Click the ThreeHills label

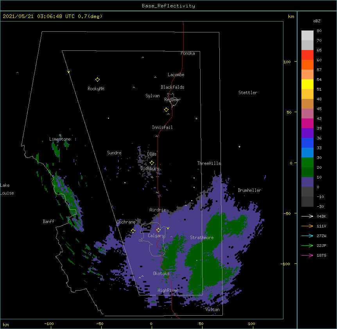coord(209,163)
